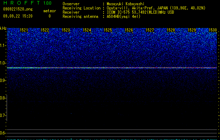Select the 0909221520.png filename text
This screenshot has height=140, width=220.
18,9
